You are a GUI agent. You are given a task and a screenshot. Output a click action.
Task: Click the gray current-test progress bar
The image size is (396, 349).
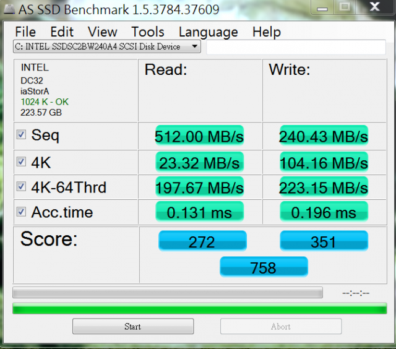[x=168, y=293]
